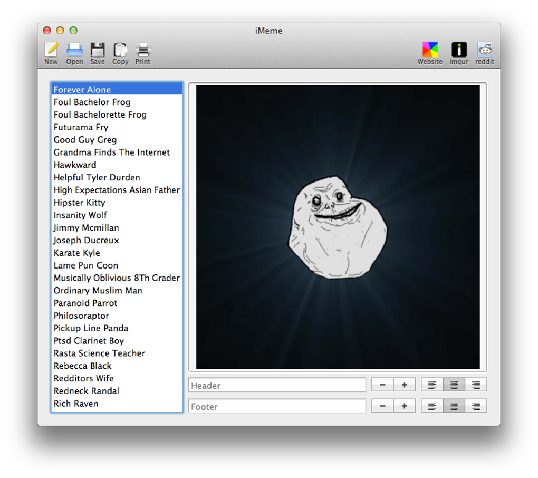Maximize the iMeme window with green button

(73, 31)
